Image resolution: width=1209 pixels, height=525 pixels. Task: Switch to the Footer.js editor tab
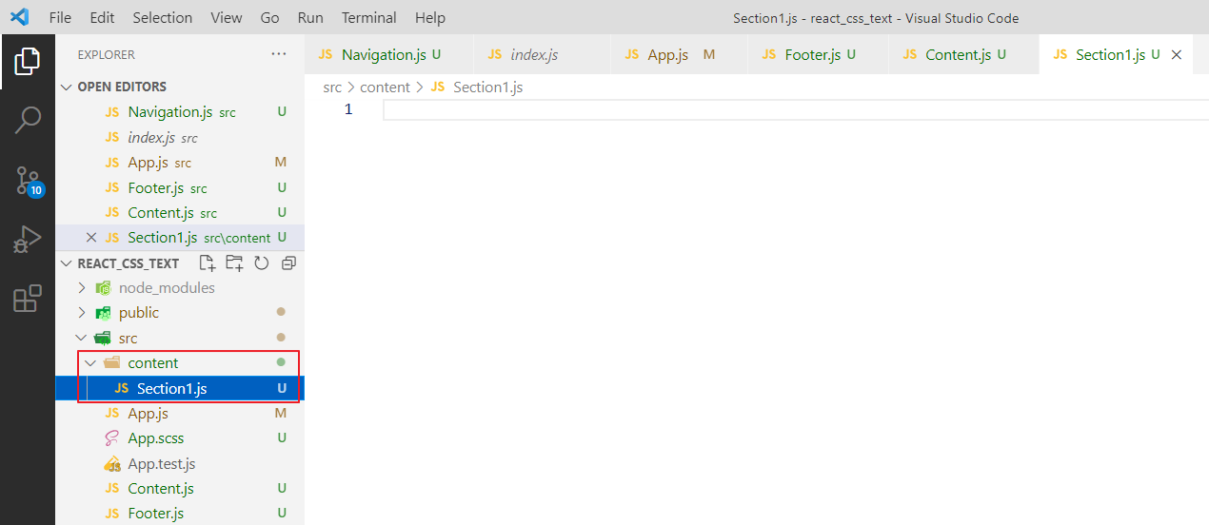[812, 55]
